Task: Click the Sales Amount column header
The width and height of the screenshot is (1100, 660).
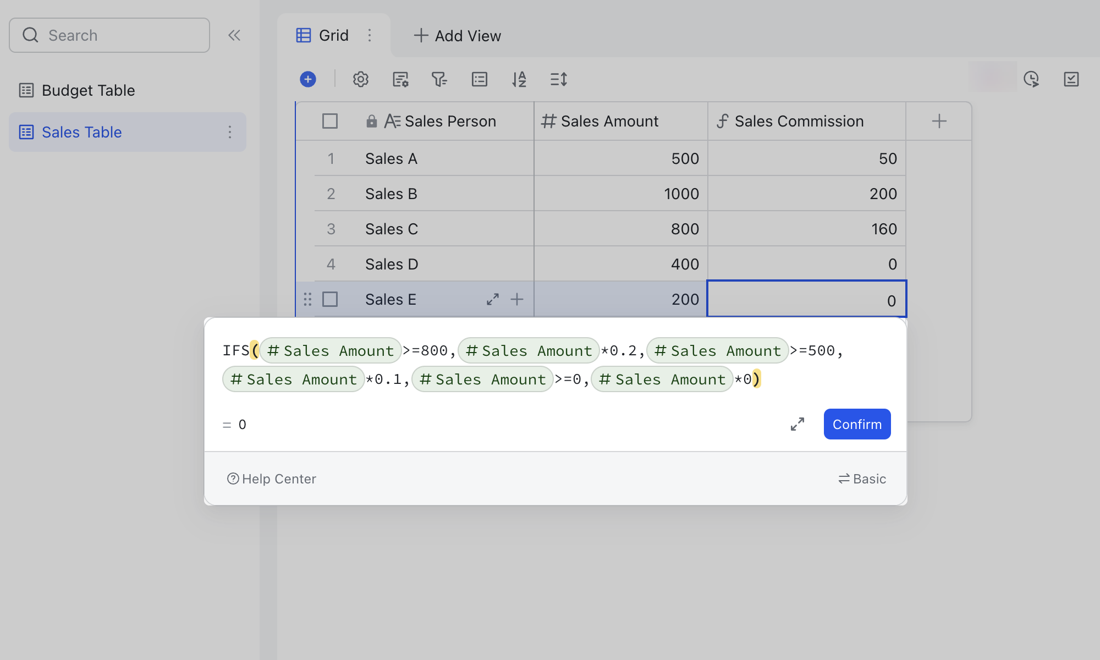Action: pos(620,121)
